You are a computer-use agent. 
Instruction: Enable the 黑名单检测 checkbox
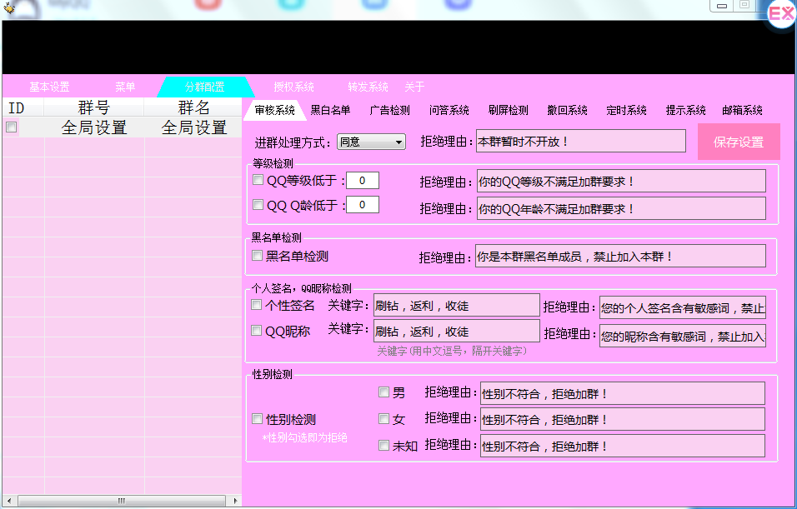pyautogui.click(x=256, y=256)
